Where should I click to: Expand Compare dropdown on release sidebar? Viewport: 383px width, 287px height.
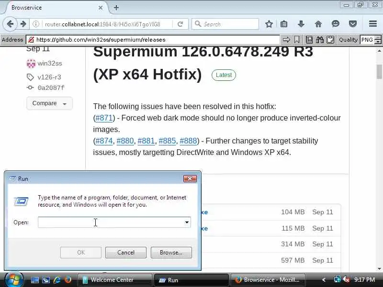(x=49, y=103)
